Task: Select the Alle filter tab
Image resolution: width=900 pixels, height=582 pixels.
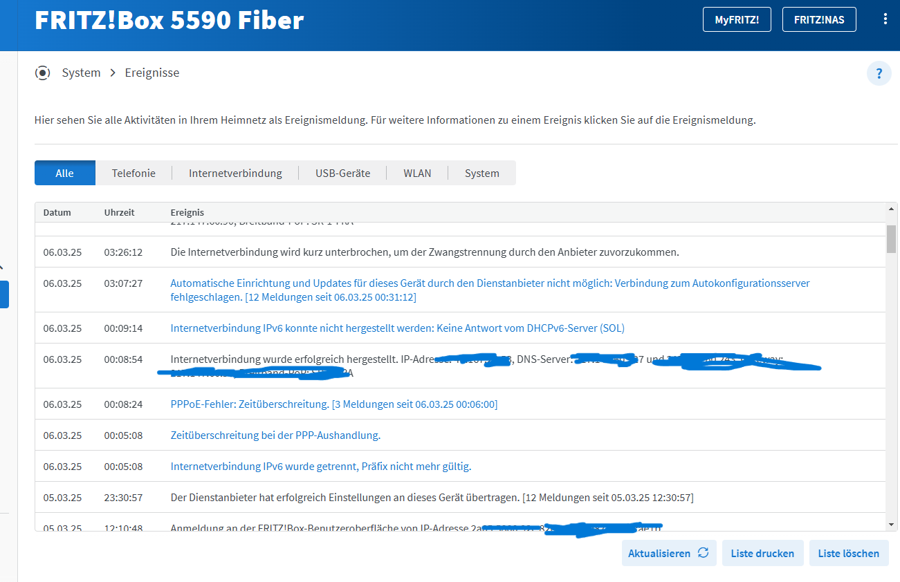Action: [x=65, y=173]
